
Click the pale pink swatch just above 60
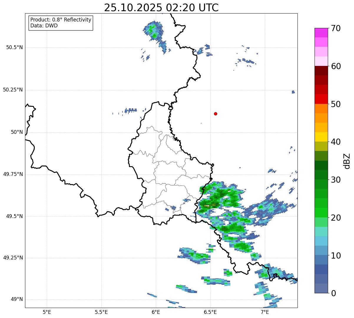(x=321, y=61)
